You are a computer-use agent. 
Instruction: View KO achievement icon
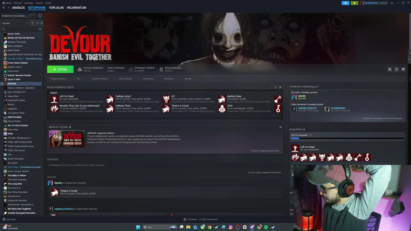(166, 99)
